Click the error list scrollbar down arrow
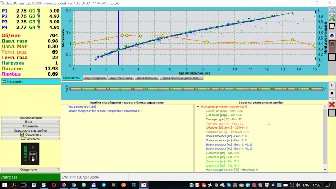 coord(325,169)
